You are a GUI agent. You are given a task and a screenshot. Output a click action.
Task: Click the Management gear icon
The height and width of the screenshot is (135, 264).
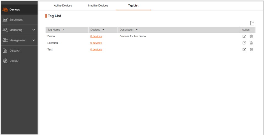[x=5, y=40]
